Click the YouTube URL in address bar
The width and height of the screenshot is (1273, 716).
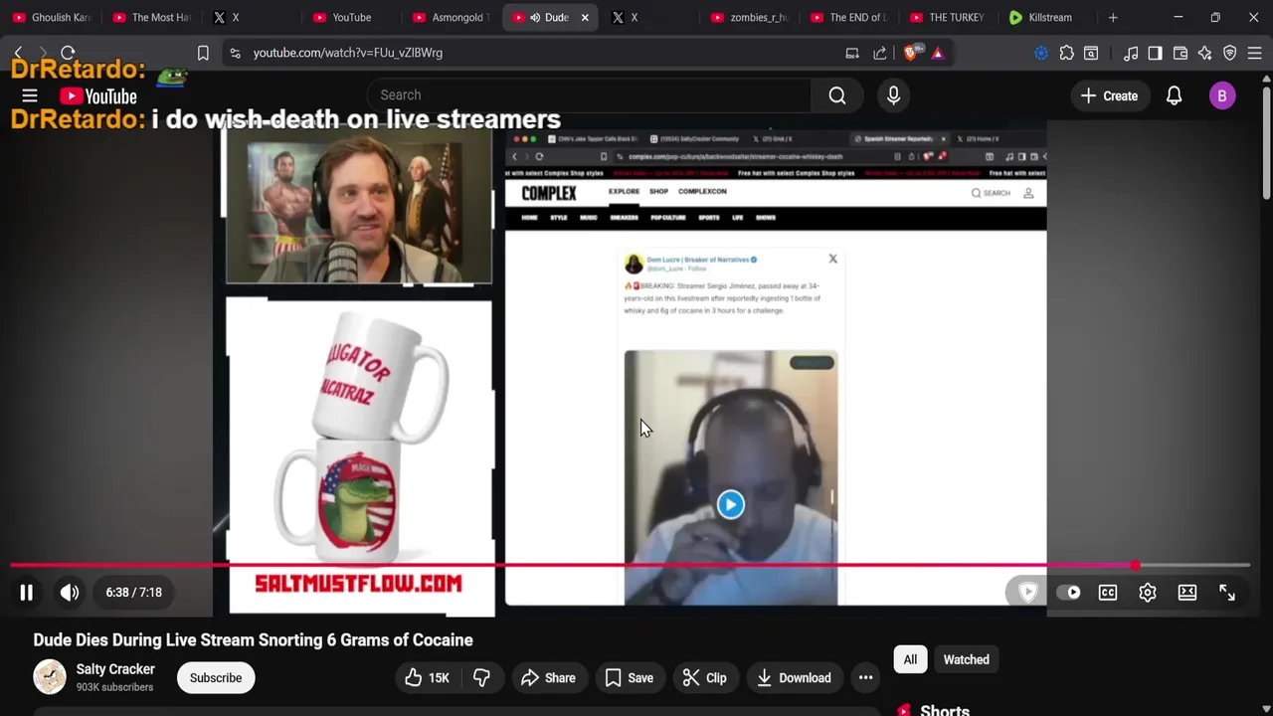pos(348,53)
